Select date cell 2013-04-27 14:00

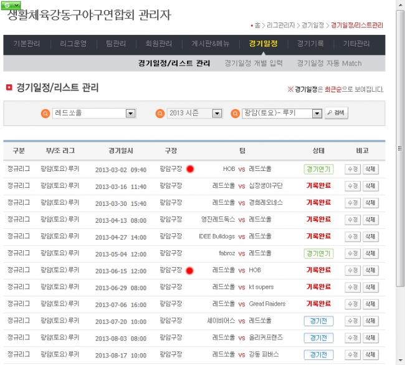tap(121, 237)
